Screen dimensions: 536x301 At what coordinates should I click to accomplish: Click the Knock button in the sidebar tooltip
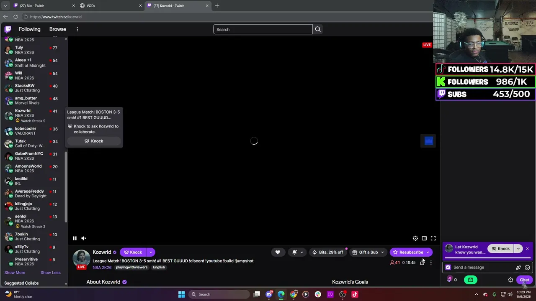(94, 141)
